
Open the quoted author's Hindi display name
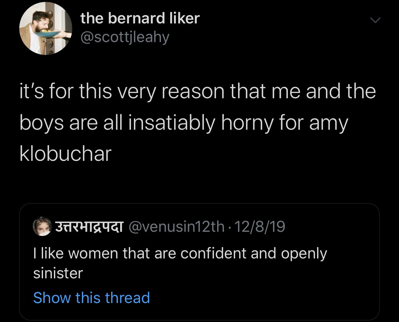pyautogui.click(x=89, y=227)
